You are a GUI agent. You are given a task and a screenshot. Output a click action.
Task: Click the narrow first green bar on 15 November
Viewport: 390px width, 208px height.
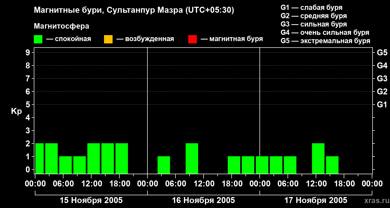pos(40,158)
